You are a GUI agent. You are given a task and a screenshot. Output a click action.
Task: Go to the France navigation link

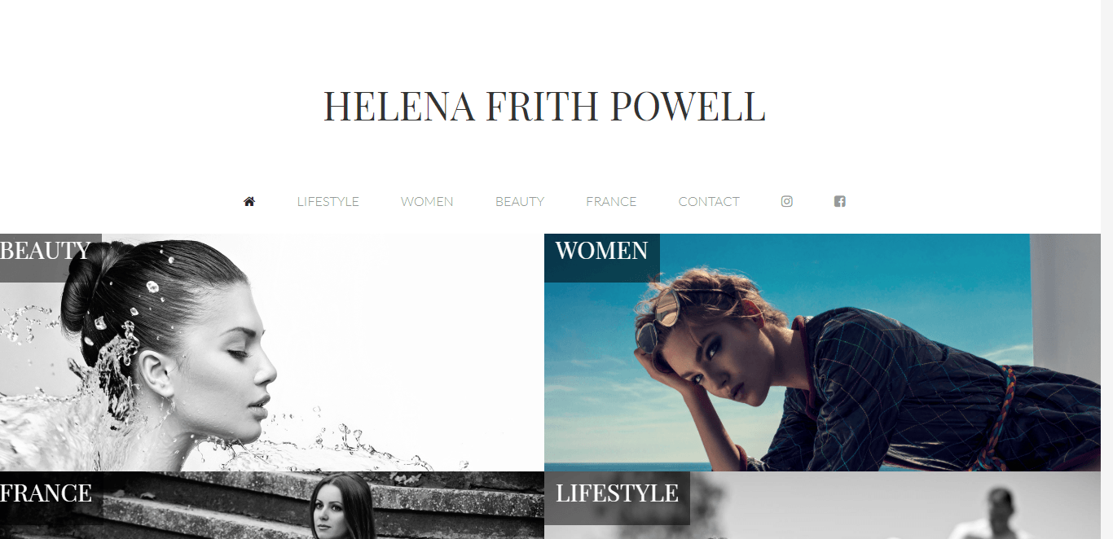611,201
